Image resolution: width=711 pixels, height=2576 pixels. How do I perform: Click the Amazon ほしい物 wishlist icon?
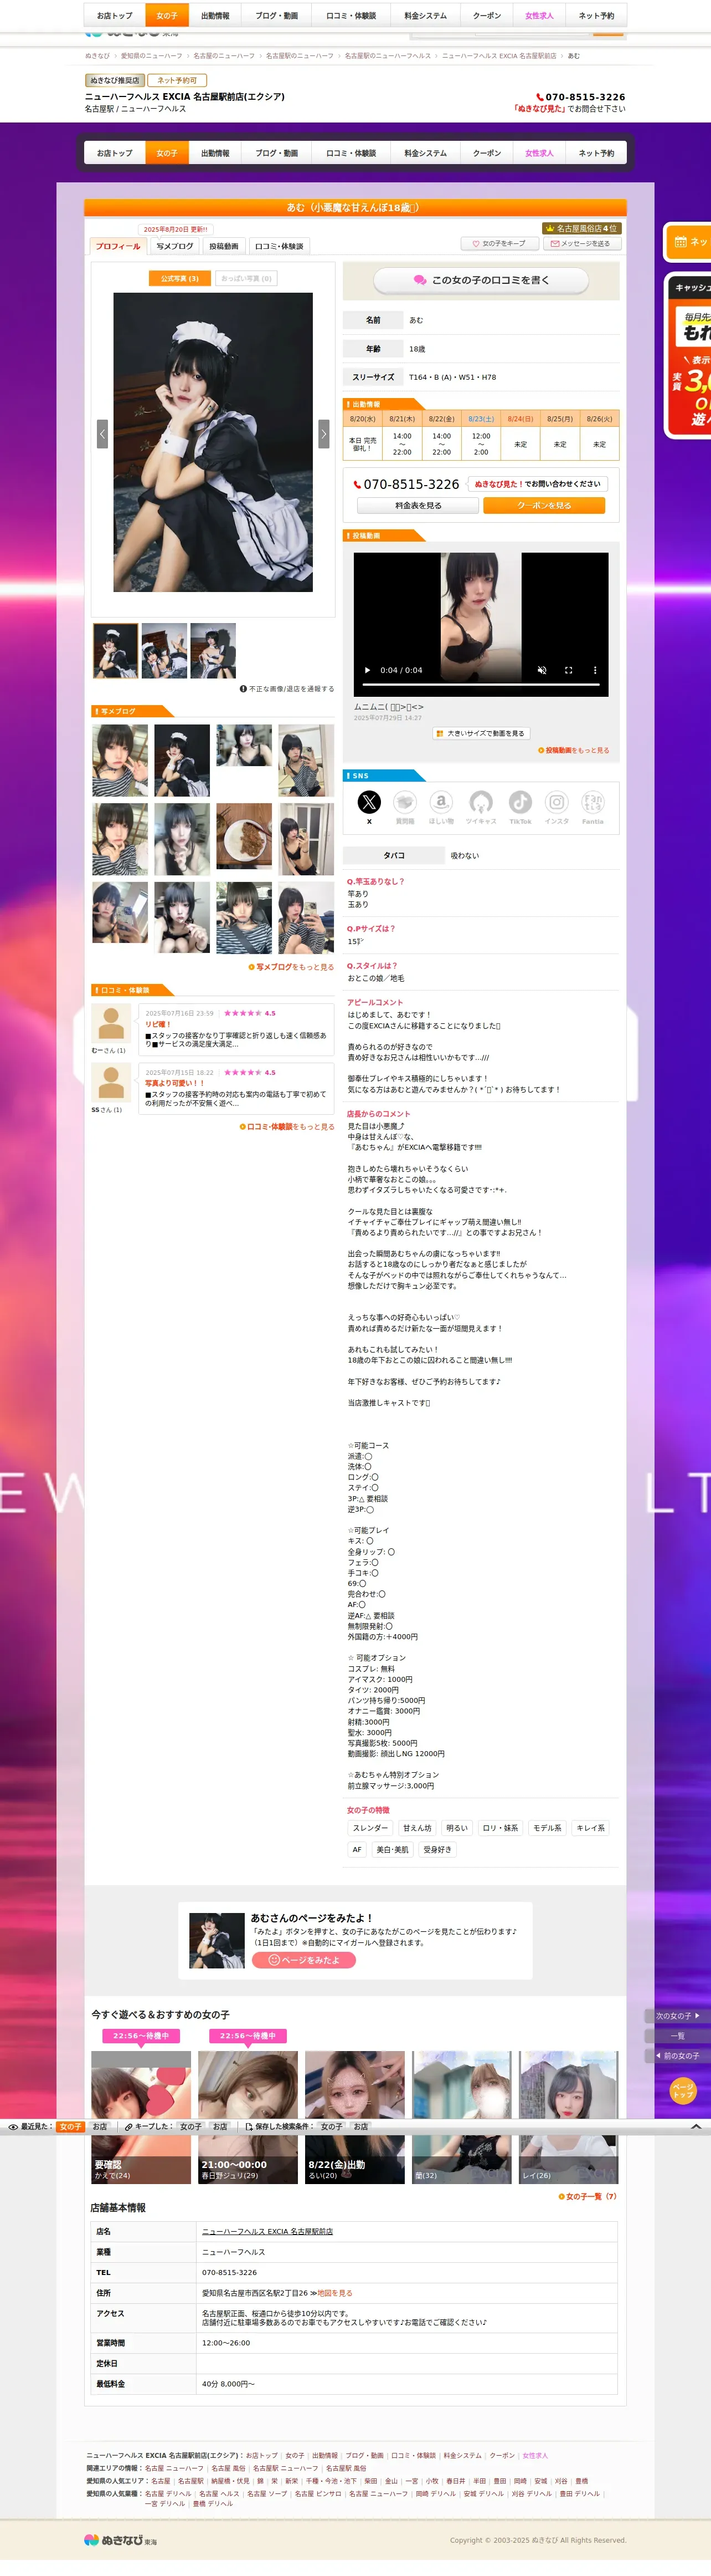[x=441, y=801]
